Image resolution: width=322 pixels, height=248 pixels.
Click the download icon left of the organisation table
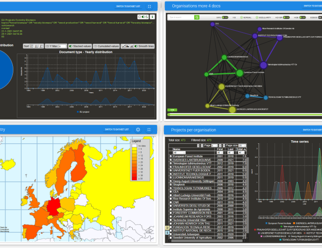click(x=167, y=233)
